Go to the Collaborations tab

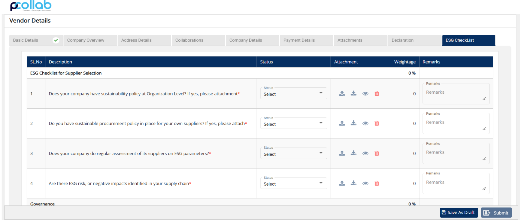[x=198, y=40]
